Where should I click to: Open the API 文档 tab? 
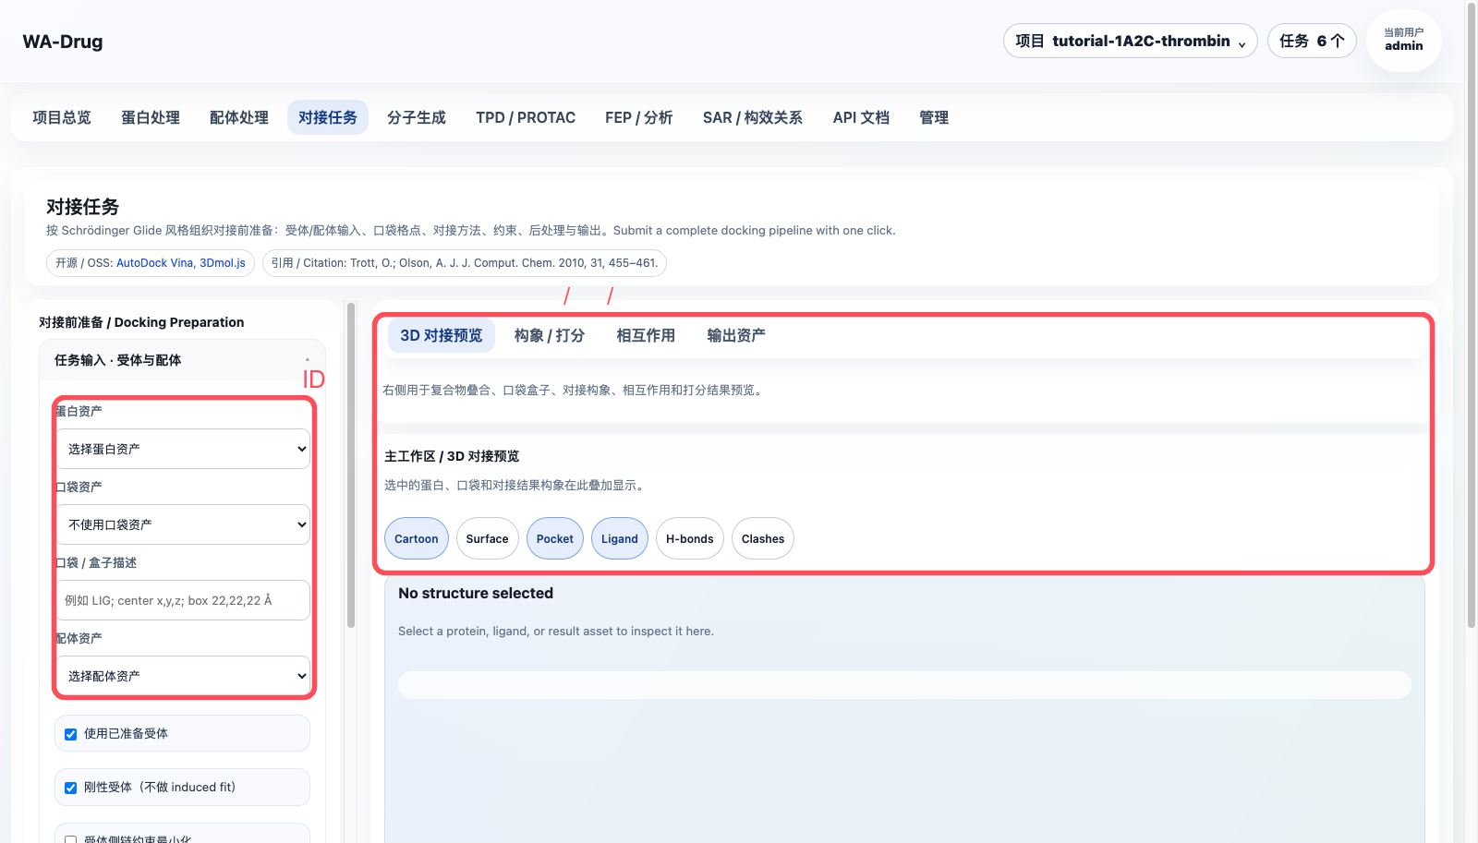coord(861,117)
